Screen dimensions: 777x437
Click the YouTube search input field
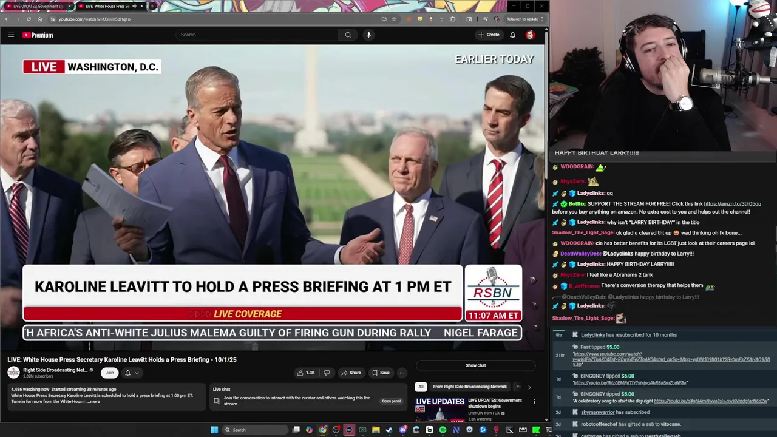click(x=258, y=35)
